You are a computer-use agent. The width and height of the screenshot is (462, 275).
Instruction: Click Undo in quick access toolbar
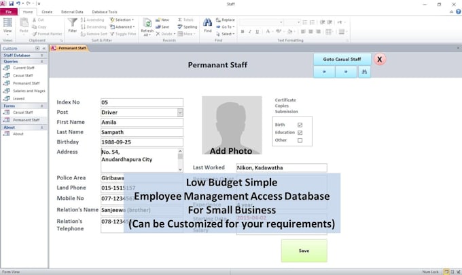pos(18,3)
